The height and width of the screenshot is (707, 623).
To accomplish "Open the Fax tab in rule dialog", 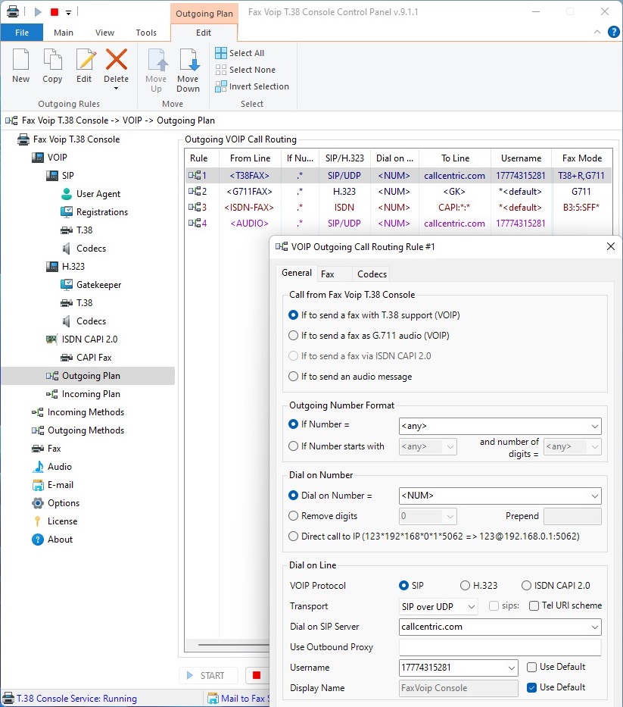I will (x=328, y=274).
